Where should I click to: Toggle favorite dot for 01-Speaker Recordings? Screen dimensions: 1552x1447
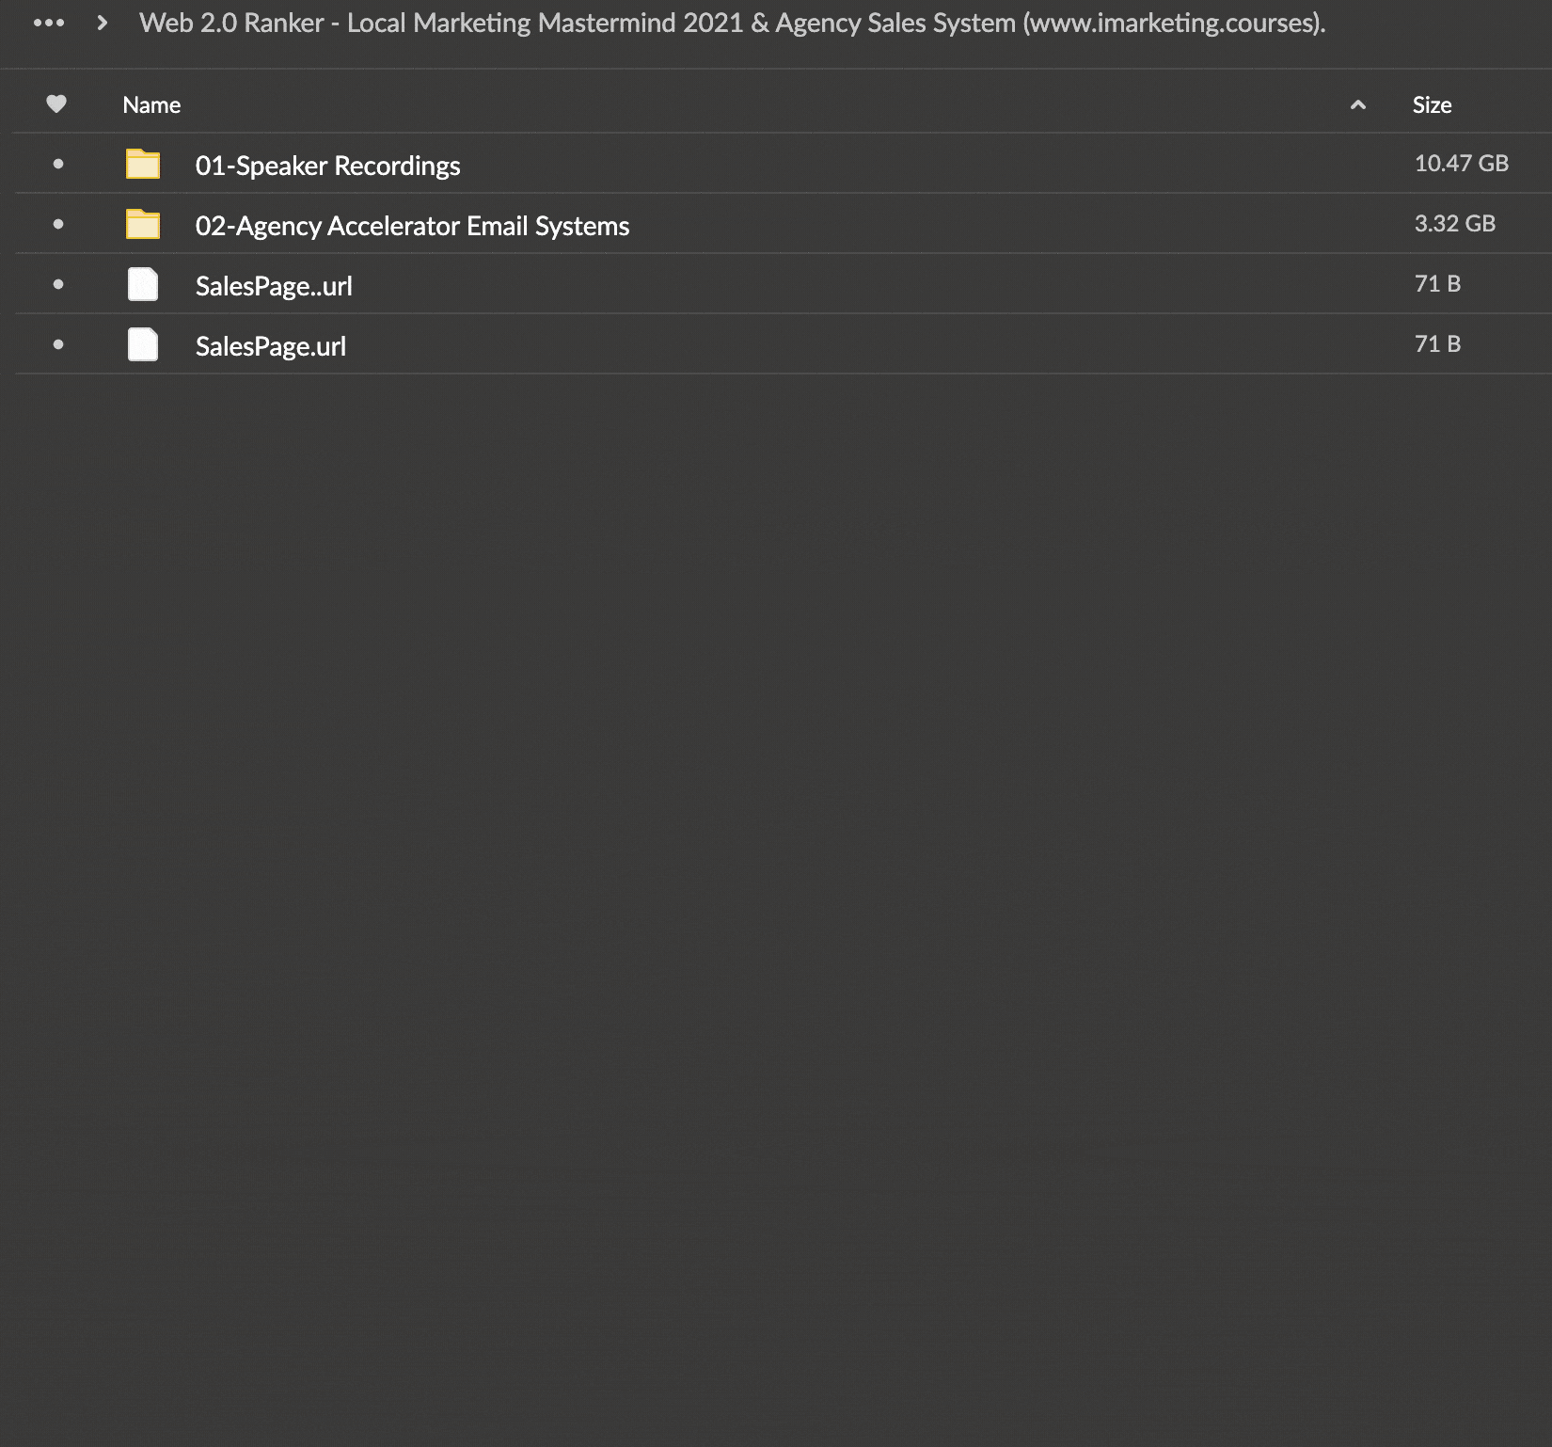pyautogui.click(x=58, y=165)
